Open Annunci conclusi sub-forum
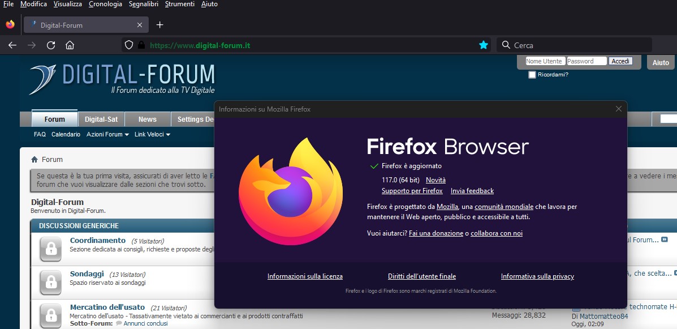 pos(145,323)
